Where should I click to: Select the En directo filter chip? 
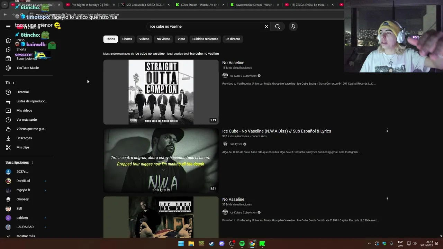[233, 39]
